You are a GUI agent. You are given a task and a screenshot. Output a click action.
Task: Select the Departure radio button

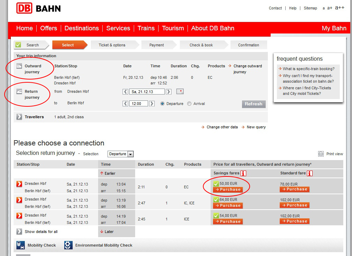[x=162, y=104]
